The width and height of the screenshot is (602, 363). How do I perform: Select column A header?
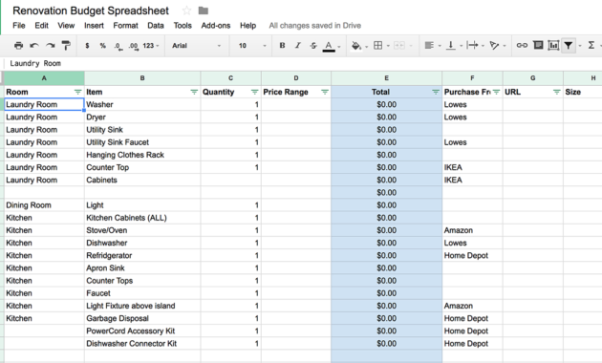[x=44, y=78]
